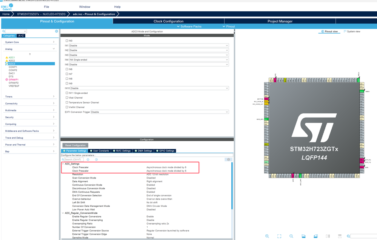Enable Vrefint Channel checkbox
The image size is (377, 240).
67,107
